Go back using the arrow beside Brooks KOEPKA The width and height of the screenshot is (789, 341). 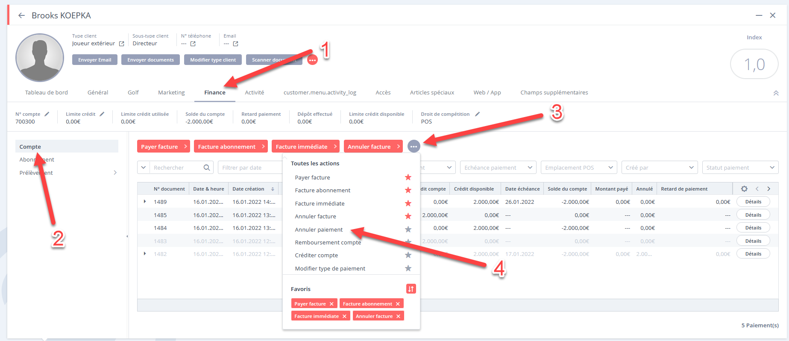coord(21,15)
